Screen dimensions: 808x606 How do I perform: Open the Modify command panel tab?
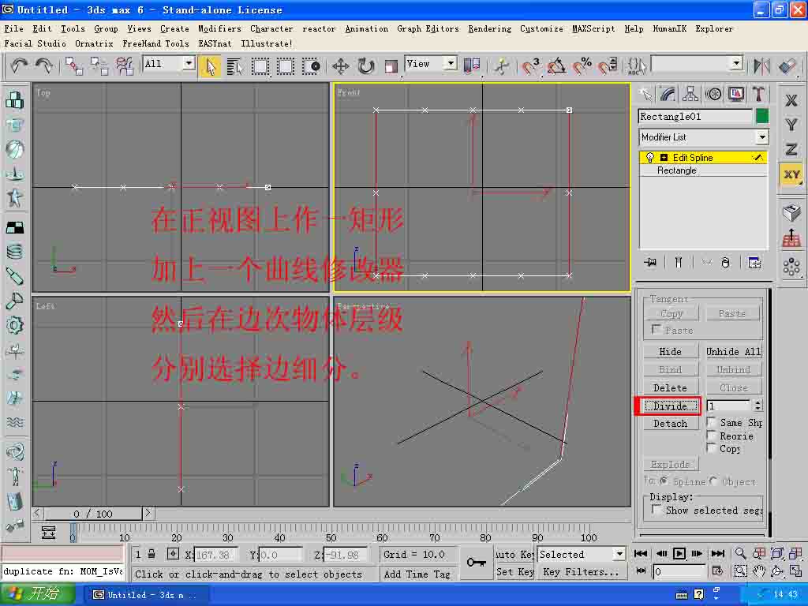tap(668, 95)
